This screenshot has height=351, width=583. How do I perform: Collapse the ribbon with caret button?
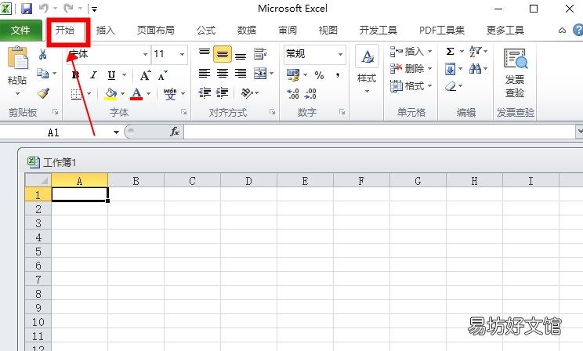coord(562,31)
